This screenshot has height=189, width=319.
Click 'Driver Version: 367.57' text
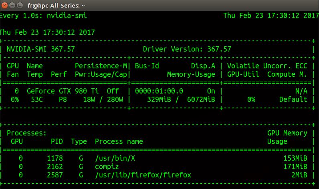[x=187, y=49]
